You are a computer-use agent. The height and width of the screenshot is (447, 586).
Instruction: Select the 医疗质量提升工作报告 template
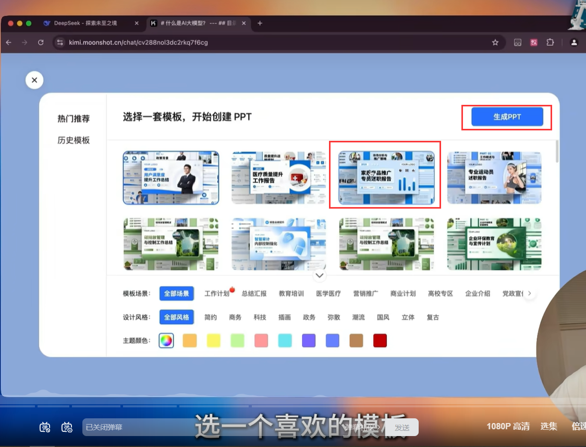click(x=278, y=177)
